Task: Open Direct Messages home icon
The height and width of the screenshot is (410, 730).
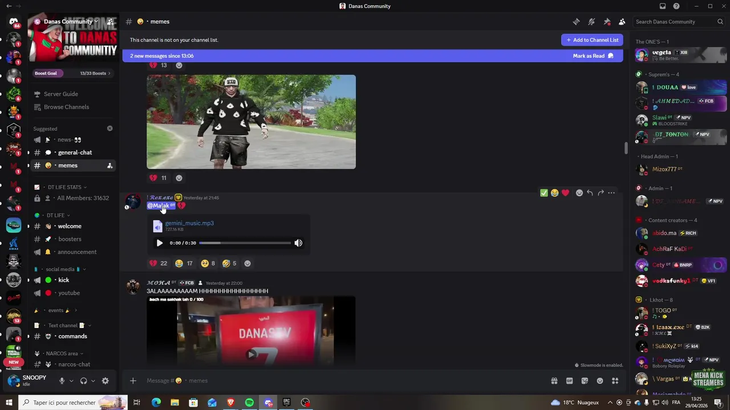Action: 14,22
